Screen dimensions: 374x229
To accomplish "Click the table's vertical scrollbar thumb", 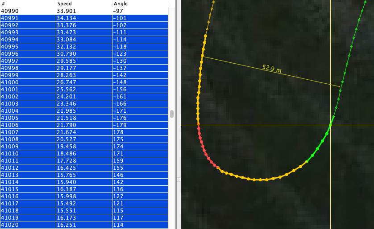I will coord(172,114).
